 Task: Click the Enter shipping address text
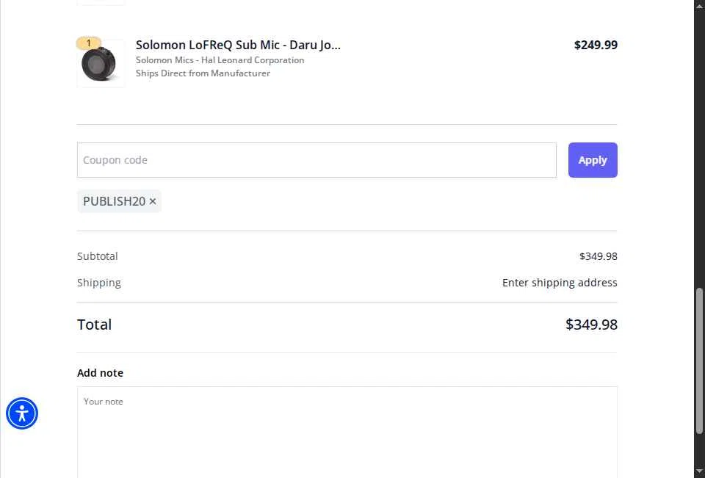point(560,283)
